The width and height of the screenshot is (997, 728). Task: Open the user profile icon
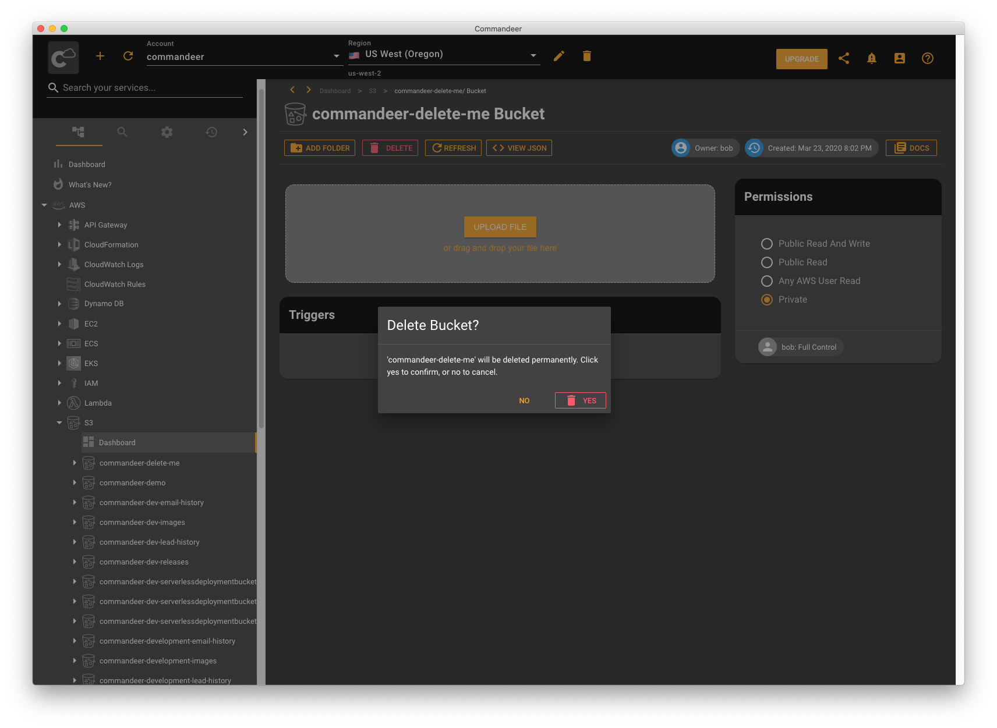900,58
